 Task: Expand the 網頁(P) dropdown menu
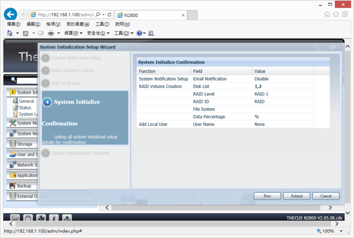pyautogui.click(x=73, y=33)
